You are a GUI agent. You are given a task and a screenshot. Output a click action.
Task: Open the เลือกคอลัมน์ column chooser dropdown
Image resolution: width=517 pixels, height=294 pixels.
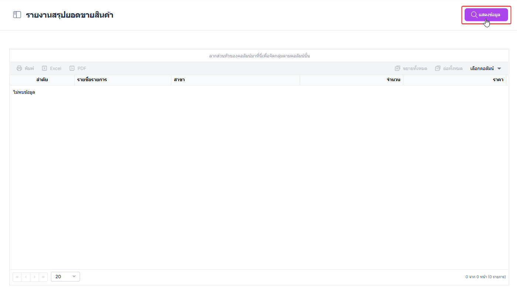(486, 68)
